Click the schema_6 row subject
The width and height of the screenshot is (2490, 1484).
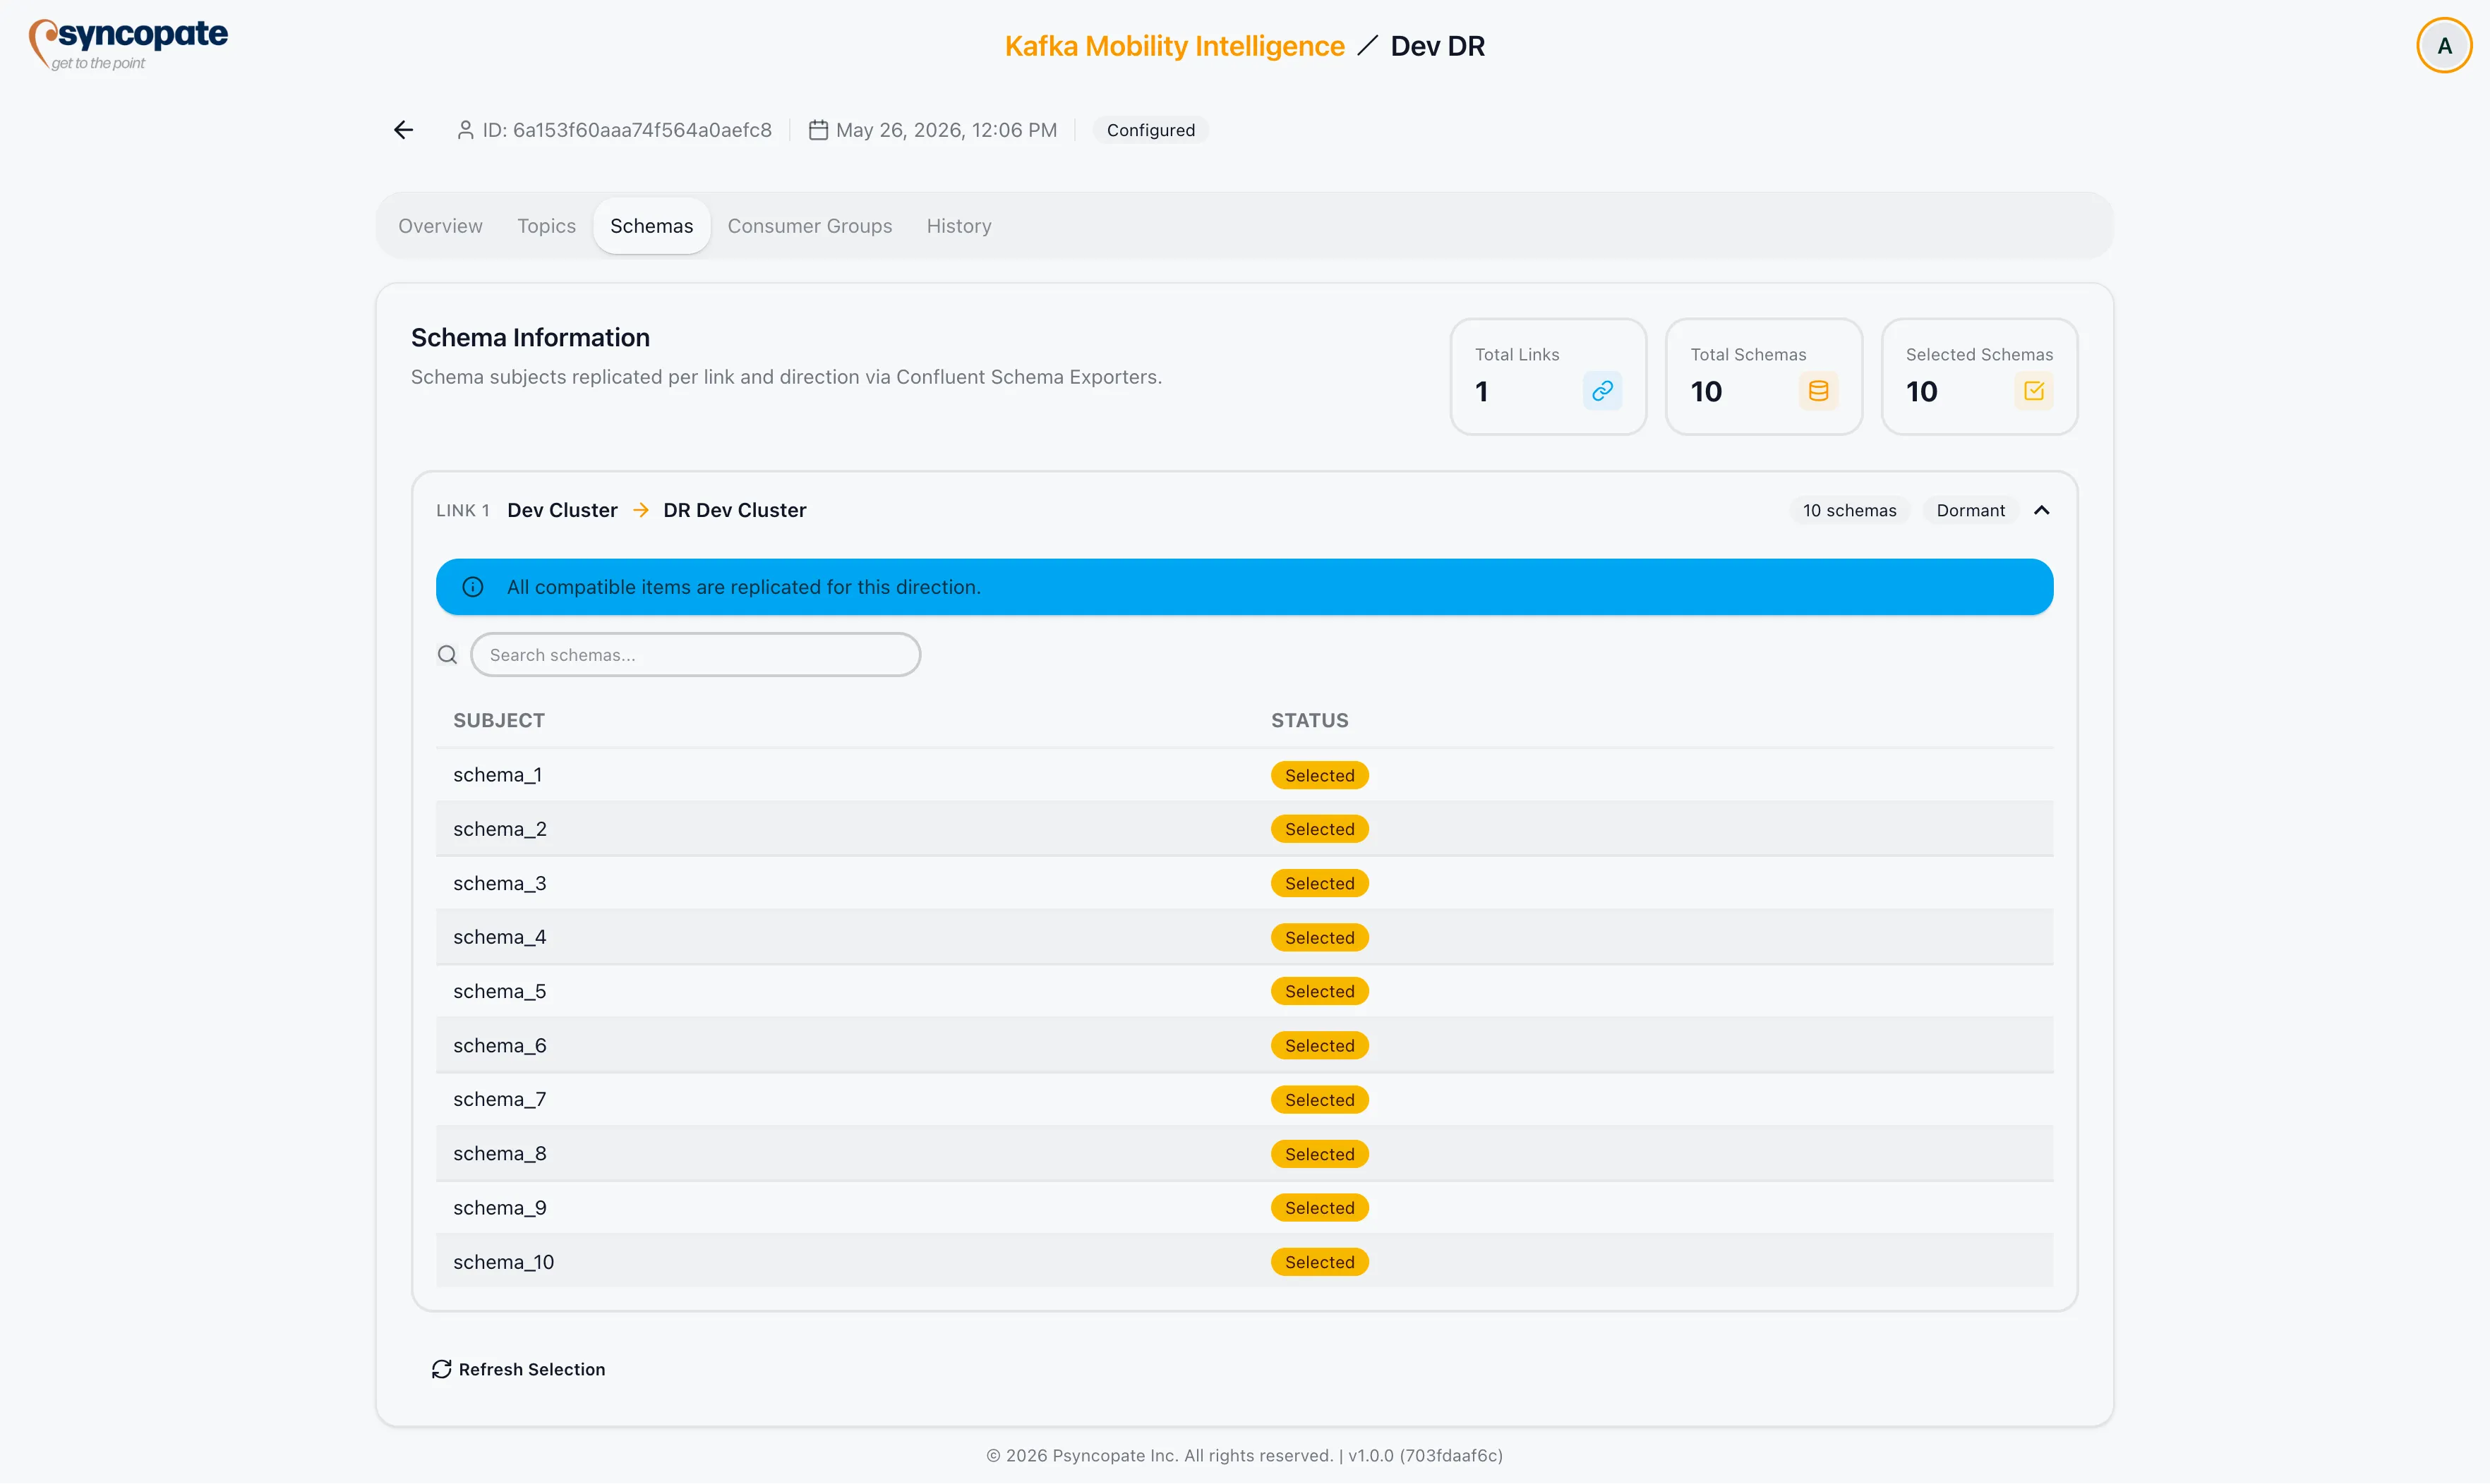click(x=499, y=1045)
